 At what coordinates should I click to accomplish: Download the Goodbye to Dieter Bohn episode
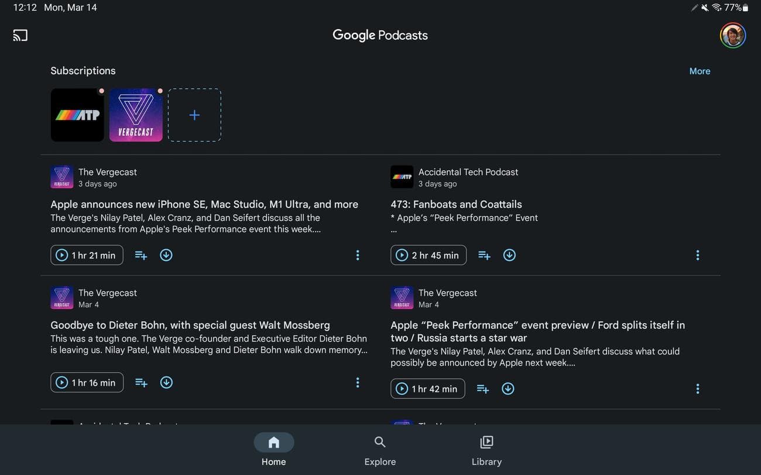point(166,382)
